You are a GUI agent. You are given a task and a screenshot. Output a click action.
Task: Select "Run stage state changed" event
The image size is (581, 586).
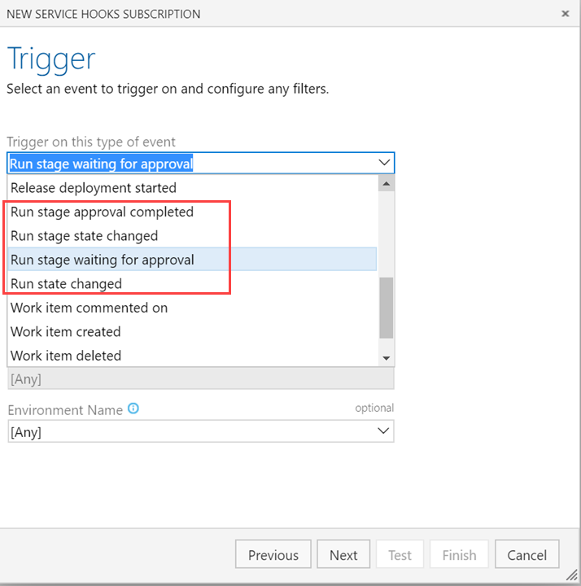point(85,236)
